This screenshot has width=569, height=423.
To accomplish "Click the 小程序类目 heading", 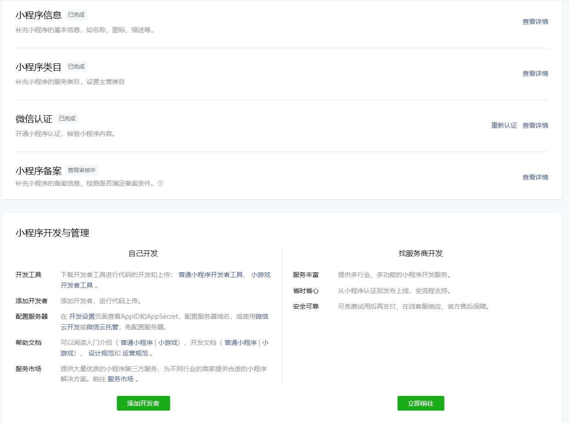I will pyautogui.click(x=39, y=67).
